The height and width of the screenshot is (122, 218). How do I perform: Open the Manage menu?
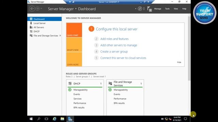(x=158, y=9)
